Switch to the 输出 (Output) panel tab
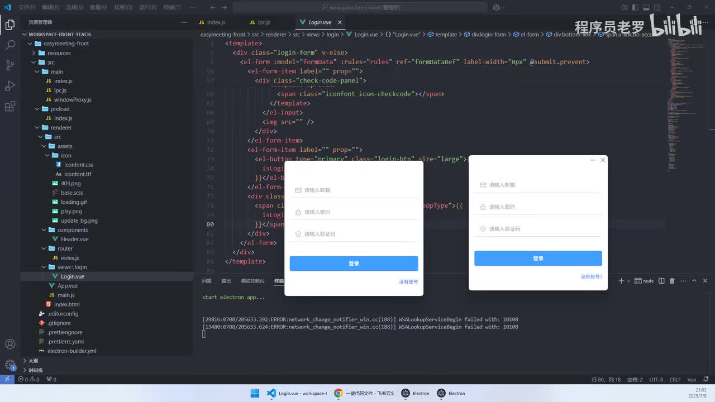 (x=226, y=281)
